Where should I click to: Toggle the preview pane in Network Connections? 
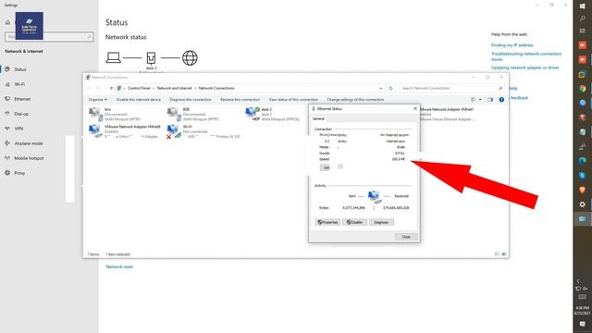(490, 100)
